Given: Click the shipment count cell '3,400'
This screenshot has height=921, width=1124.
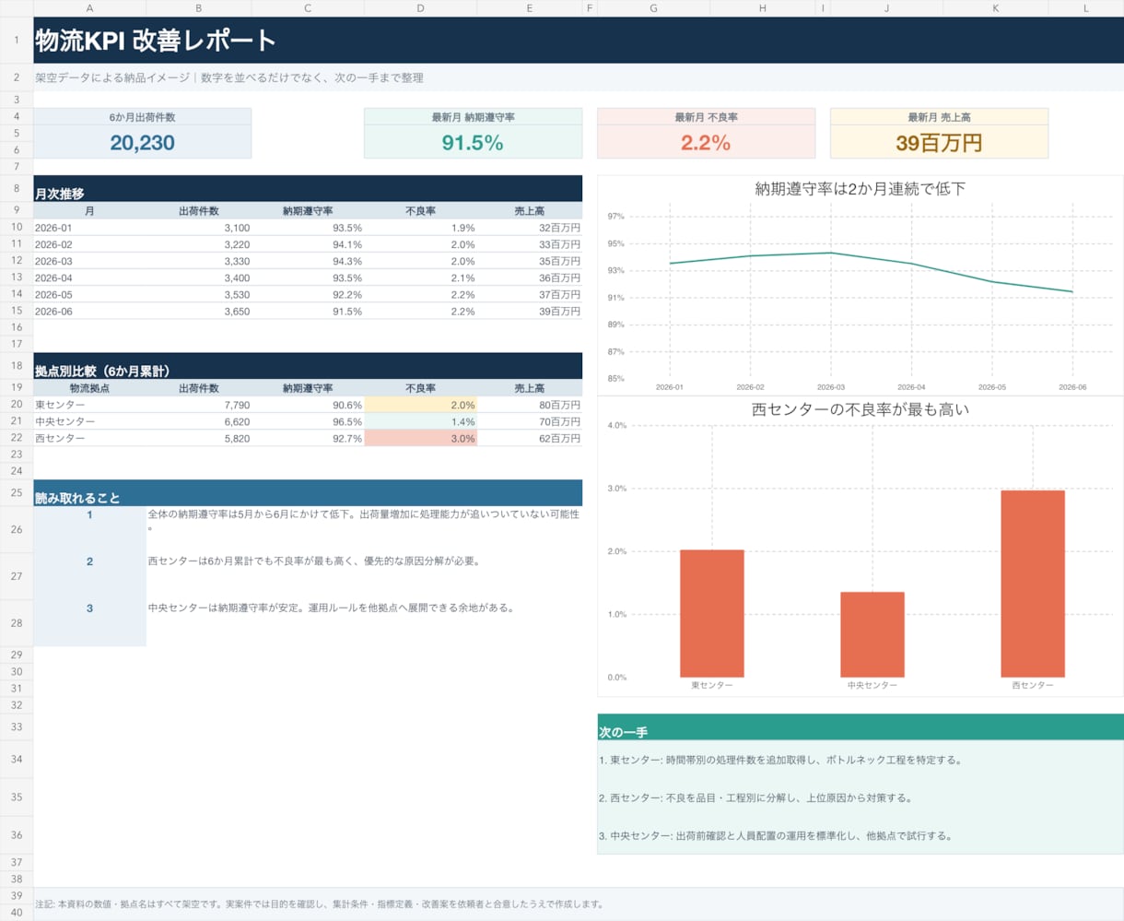Looking at the screenshot, I should click(x=198, y=277).
